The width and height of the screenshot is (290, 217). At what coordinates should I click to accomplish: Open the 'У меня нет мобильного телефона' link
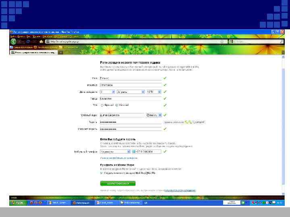pos(119,158)
